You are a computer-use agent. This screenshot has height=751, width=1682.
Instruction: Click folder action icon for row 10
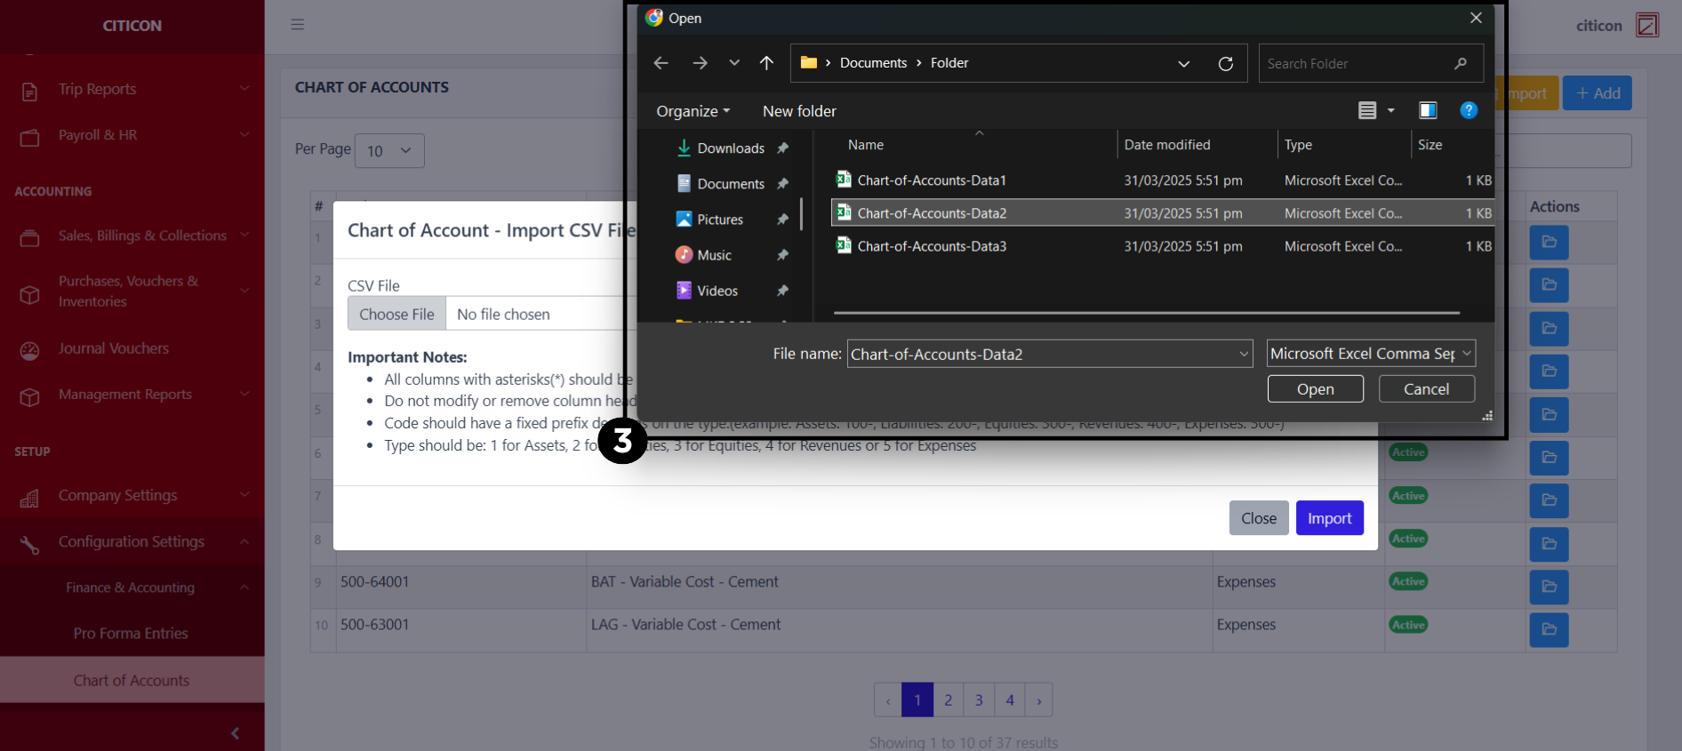(1549, 629)
